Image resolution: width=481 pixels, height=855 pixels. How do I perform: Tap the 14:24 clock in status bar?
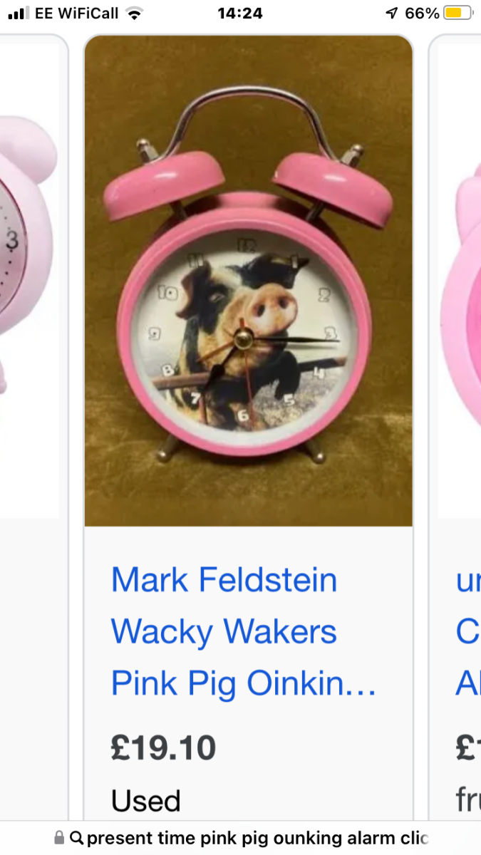(x=240, y=13)
